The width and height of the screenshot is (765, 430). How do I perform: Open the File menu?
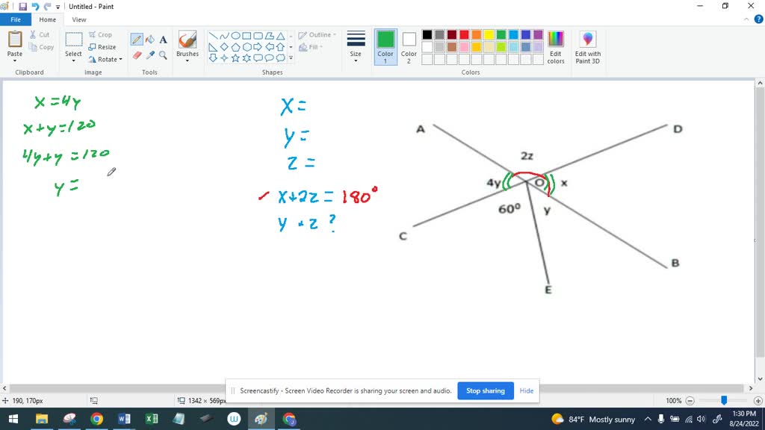click(15, 19)
